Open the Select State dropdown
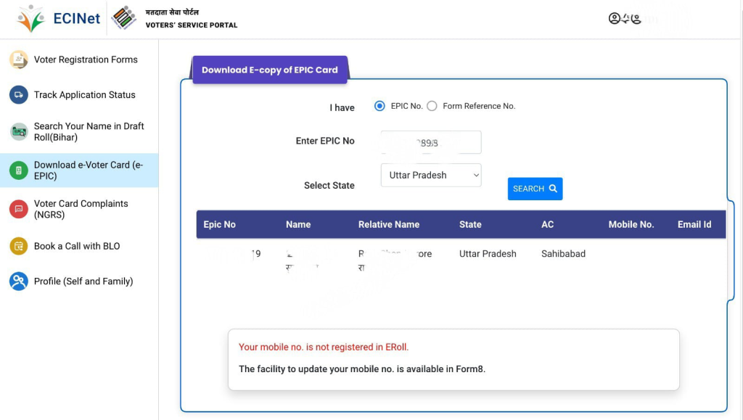 (x=431, y=175)
